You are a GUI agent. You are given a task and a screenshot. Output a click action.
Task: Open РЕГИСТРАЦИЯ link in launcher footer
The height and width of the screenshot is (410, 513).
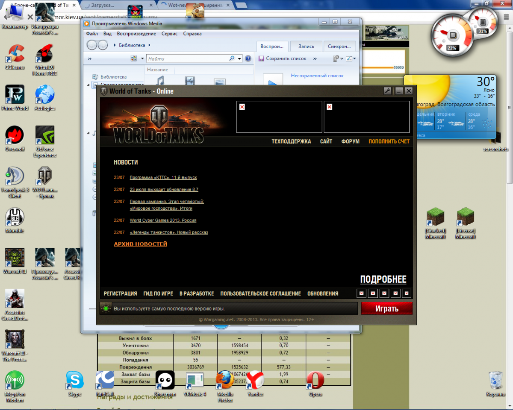pos(121,293)
